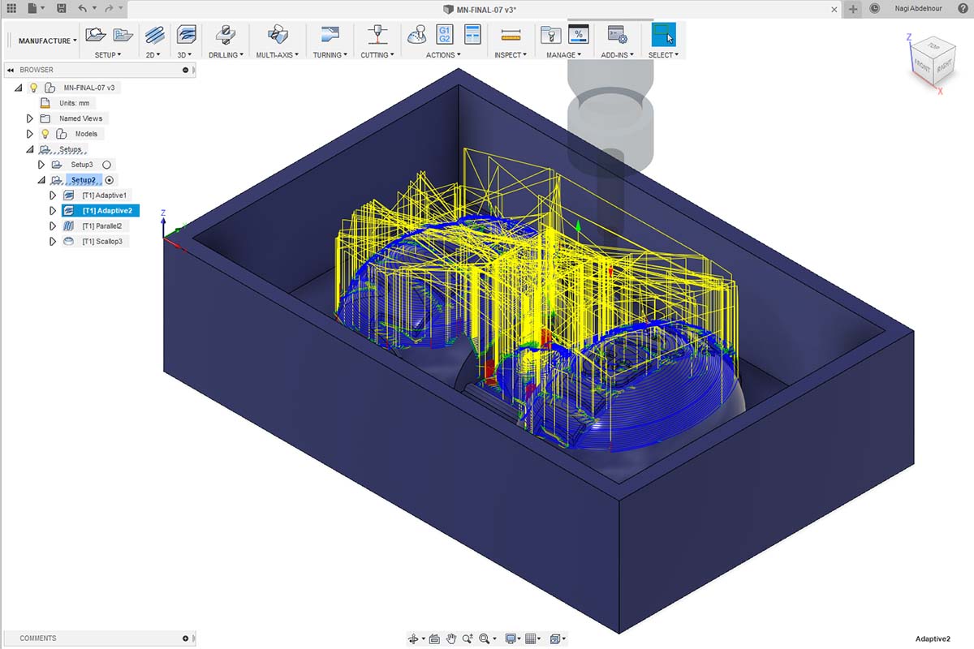The width and height of the screenshot is (974, 649).
Task: Expand the Models node
Action: 30,134
